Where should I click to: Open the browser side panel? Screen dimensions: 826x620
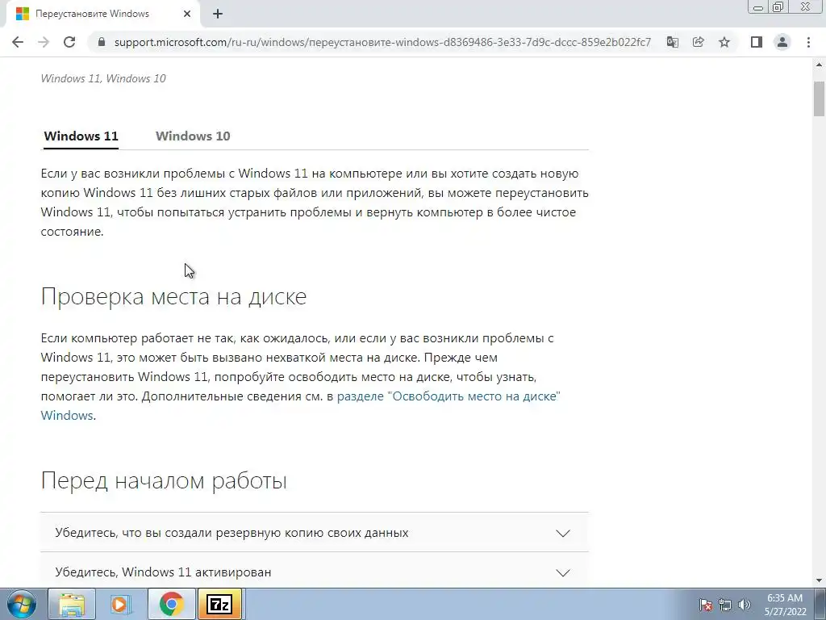[x=757, y=42]
